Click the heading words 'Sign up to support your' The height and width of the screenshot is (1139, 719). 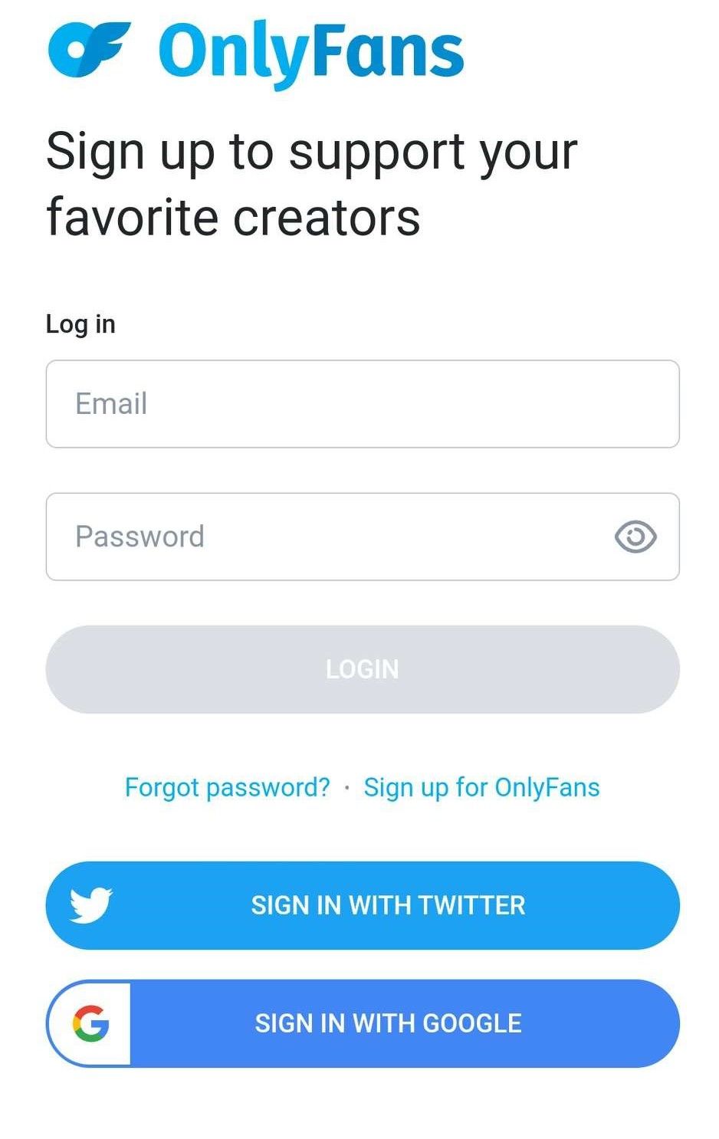tap(311, 152)
